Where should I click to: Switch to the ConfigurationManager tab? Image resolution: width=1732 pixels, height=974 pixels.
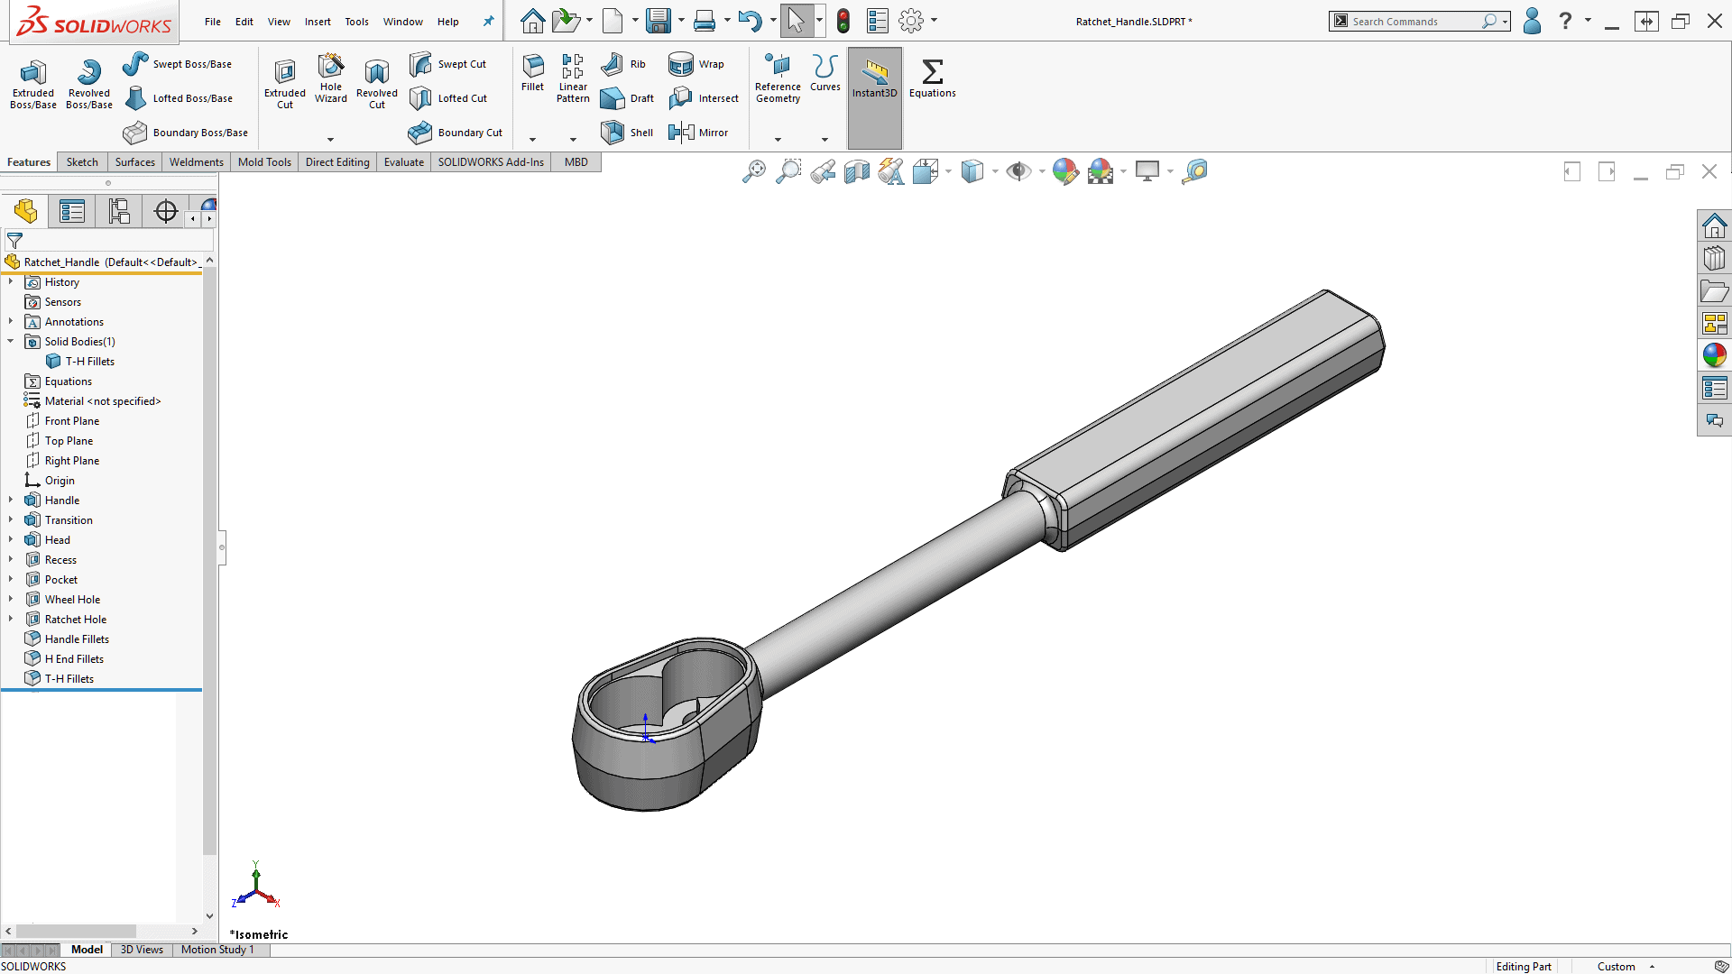click(x=119, y=212)
